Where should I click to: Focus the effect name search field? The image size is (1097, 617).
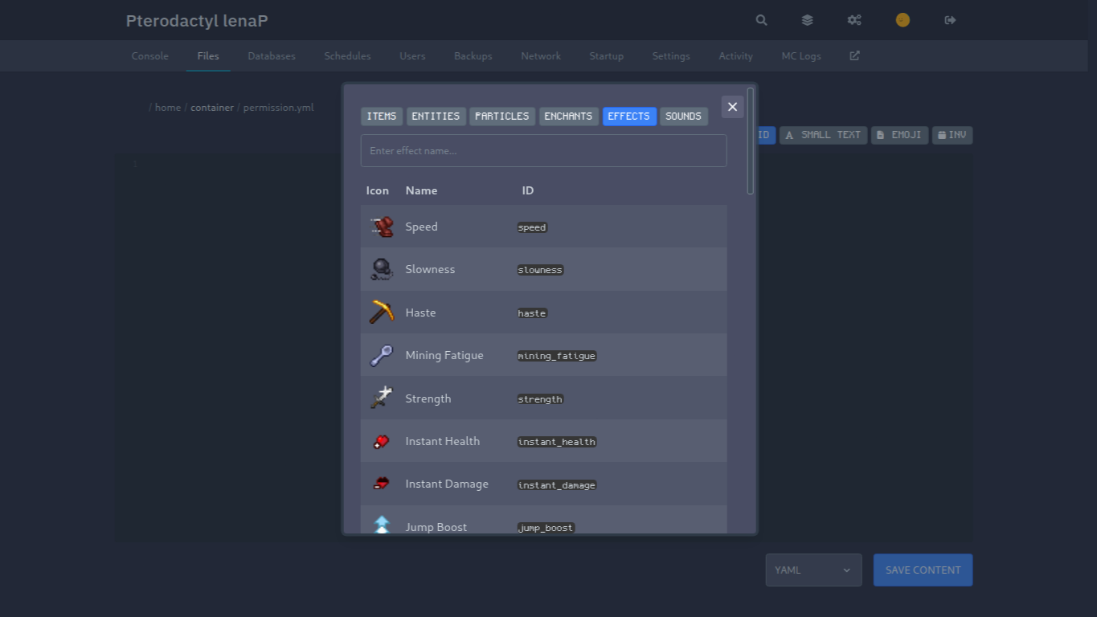click(x=543, y=151)
